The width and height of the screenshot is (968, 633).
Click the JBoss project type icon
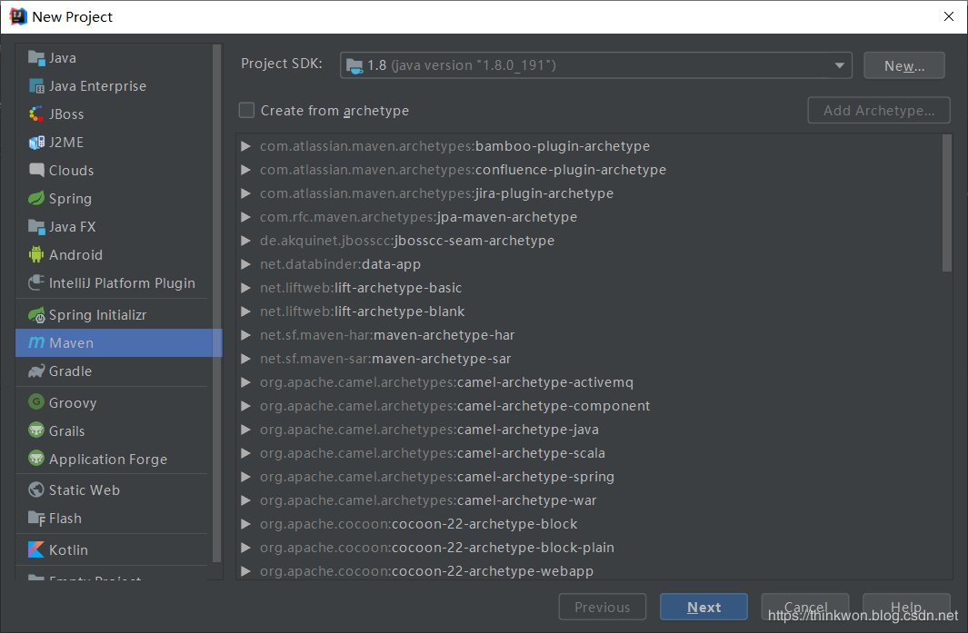[x=36, y=114]
